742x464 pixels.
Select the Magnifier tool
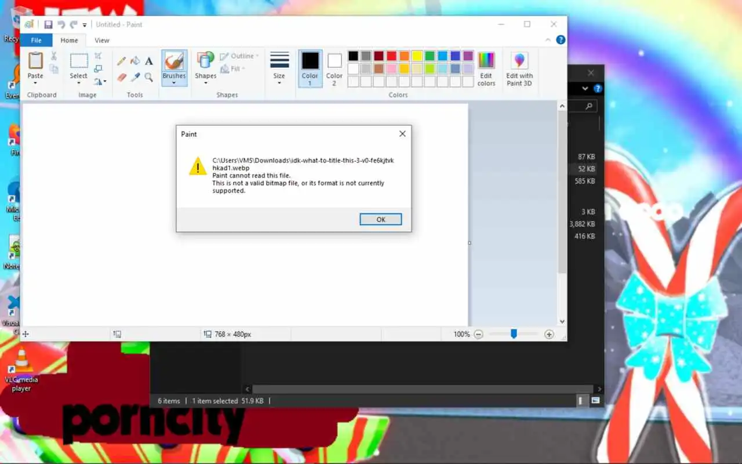(149, 77)
